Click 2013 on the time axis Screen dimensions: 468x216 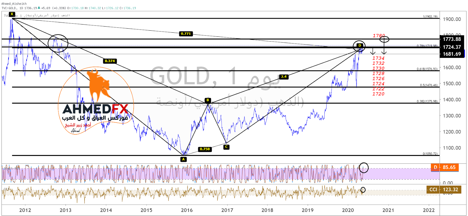coord(66,210)
